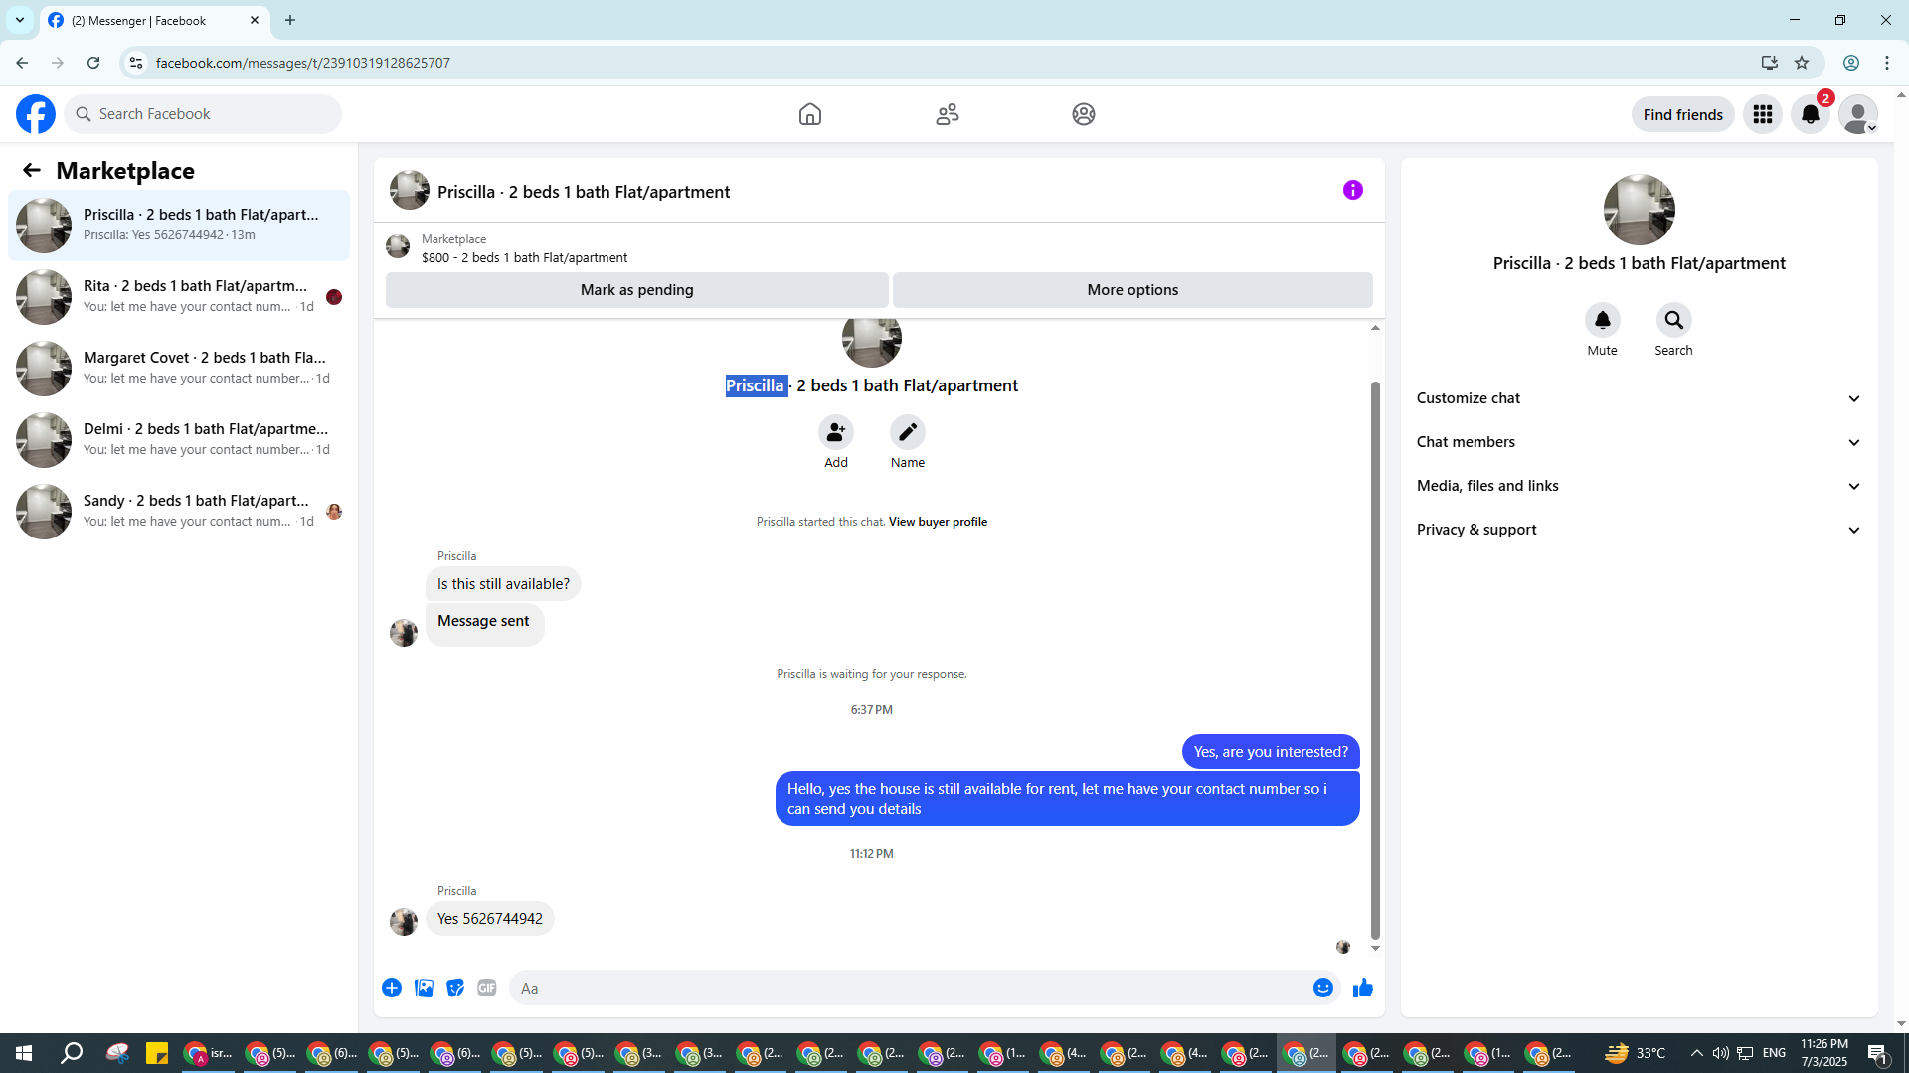Open the Friends tab in top navigation
The height and width of the screenshot is (1073, 1909).
pyautogui.click(x=947, y=114)
